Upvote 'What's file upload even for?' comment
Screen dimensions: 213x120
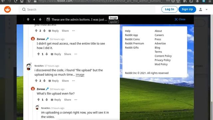click(x=39, y=100)
